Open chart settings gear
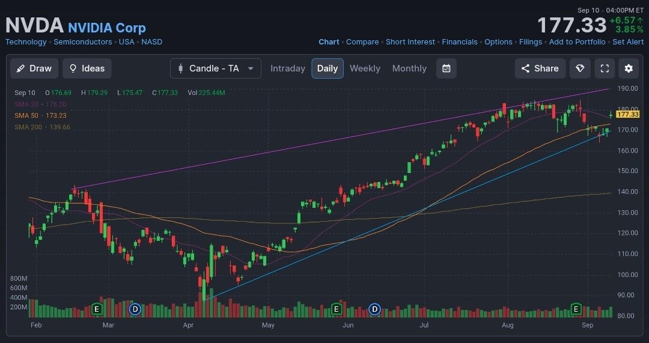This screenshot has width=649, height=343. (x=629, y=68)
